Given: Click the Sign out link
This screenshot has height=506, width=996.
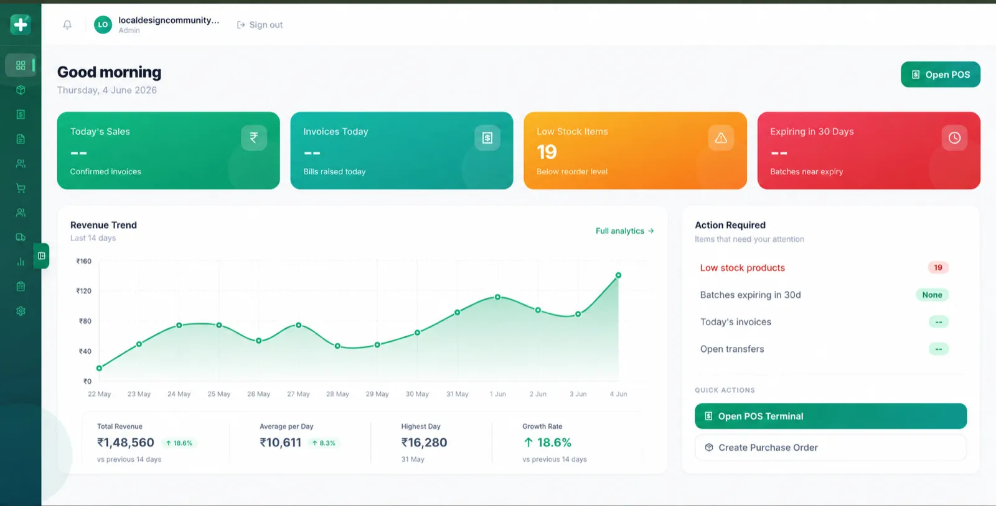Looking at the screenshot, I should [260, 25].
